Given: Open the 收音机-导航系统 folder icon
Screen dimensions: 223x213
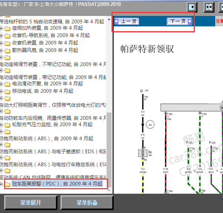Looking at the screenshot, I should [x=7, y=36].
